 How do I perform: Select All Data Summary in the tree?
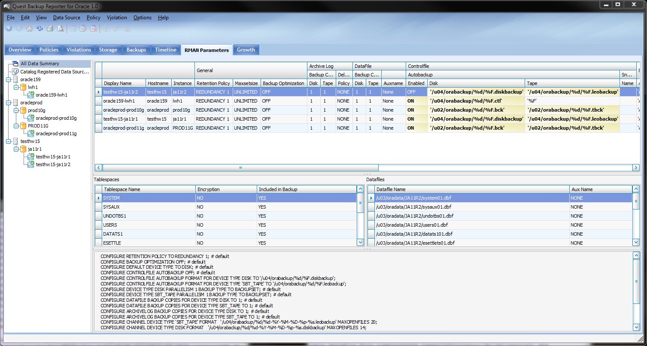(x=40, y=64)
